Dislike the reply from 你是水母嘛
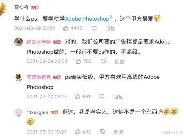Viewport: 184px width, 136px height. click(103, 61)
